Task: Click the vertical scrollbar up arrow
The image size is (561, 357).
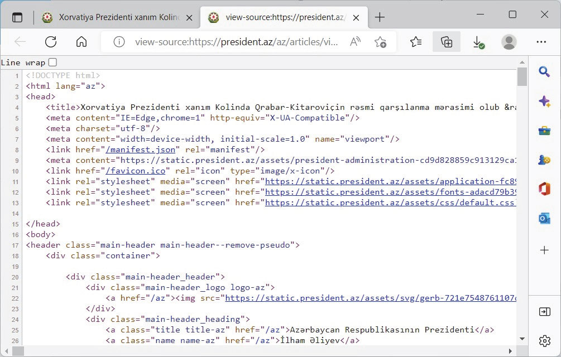Action: (522, 62)
